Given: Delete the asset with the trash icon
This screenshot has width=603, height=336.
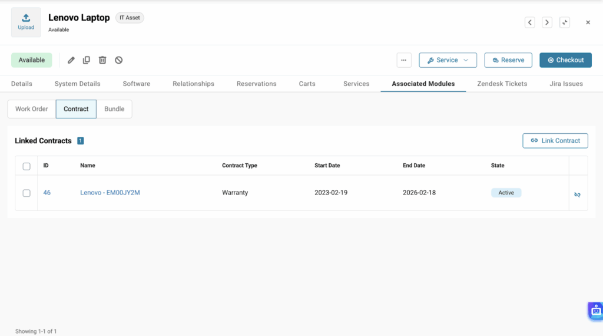Looking at the screenshot, I should pos(102,60).
